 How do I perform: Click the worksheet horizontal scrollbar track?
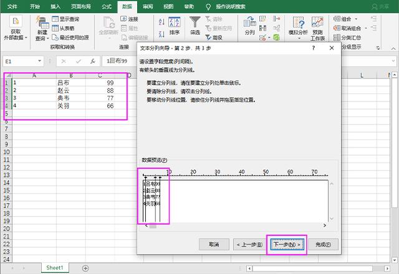pyautogui.click(x=319, y=268)
